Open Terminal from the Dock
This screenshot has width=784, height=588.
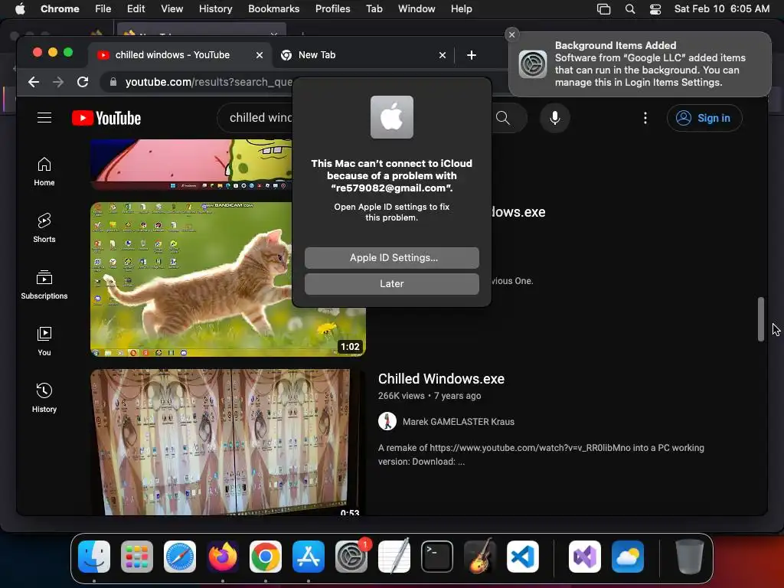(437, 557)
